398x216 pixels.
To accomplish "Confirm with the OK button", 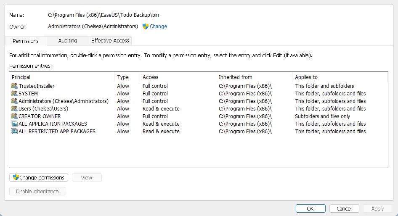I will click(x=310, y=208).
